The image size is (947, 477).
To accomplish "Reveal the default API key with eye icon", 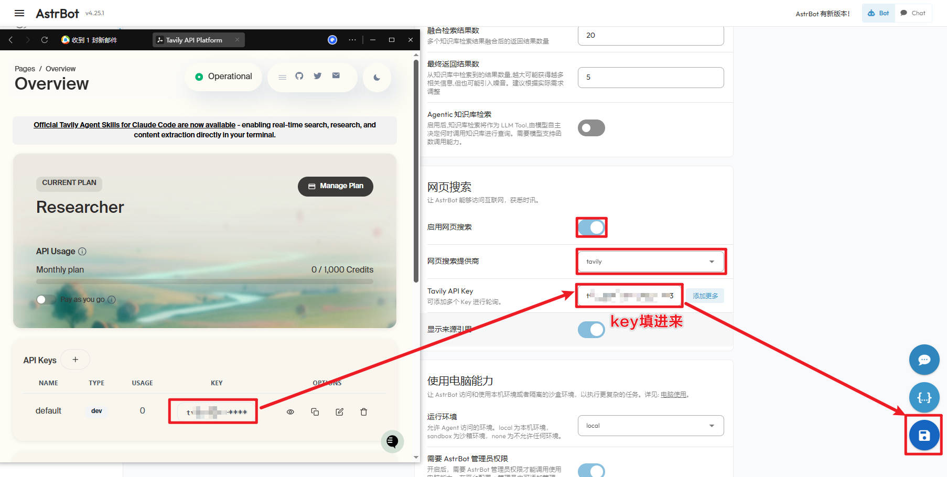I will 290,412.
